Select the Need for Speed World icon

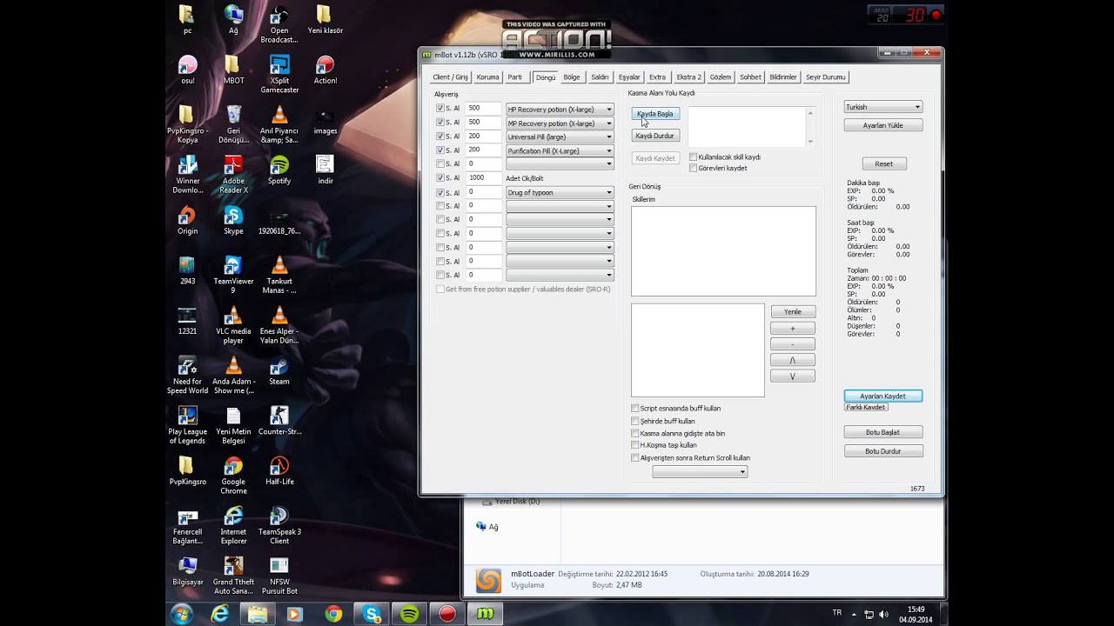coord(187,375)
